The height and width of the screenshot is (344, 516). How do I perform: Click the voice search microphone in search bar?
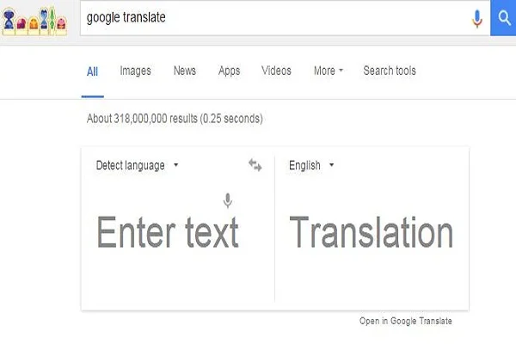[x=478, y=18]
